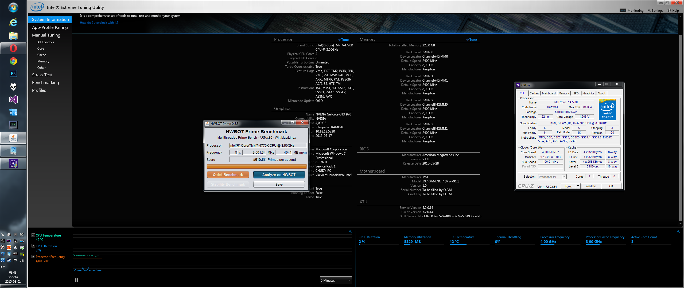684x288 pixels.
Task: Open the console window icon in taskbar
Action: [13, 125]
